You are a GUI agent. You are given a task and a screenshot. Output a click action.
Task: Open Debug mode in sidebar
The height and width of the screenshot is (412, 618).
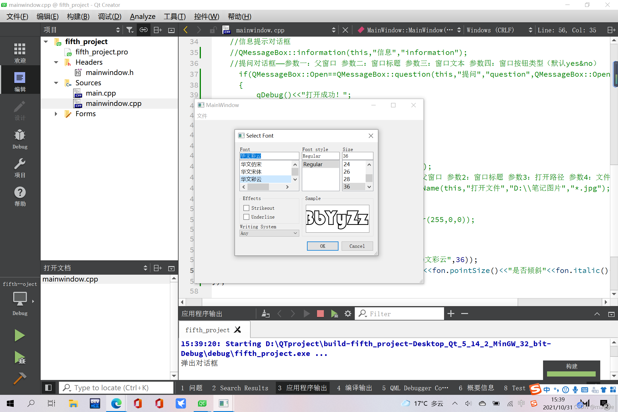pos(20,139)
